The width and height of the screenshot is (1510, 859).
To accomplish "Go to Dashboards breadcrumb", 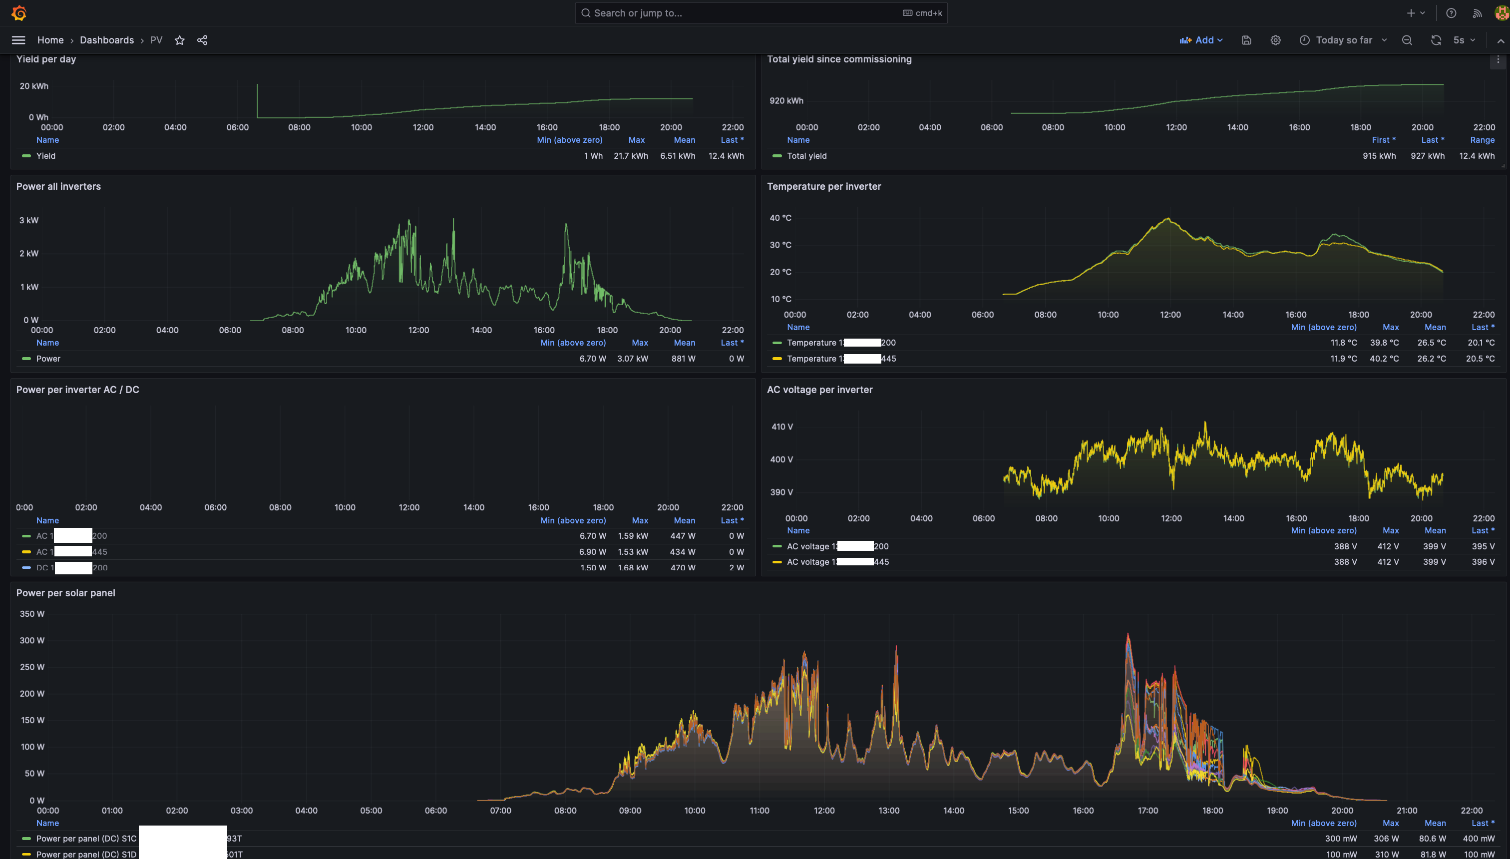I will point(107,40).
